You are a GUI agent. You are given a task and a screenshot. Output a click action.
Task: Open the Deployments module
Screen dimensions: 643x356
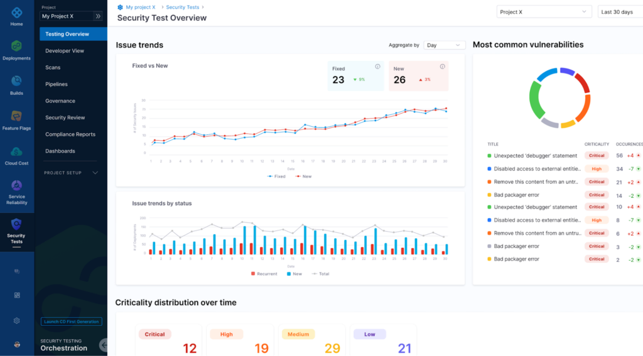[x=16, y=51]
